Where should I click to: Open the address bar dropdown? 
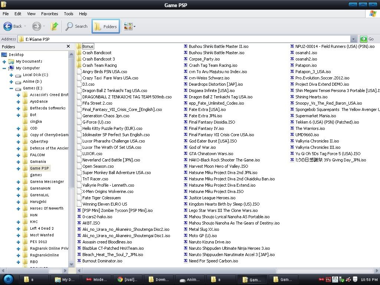tap(353, 39)
